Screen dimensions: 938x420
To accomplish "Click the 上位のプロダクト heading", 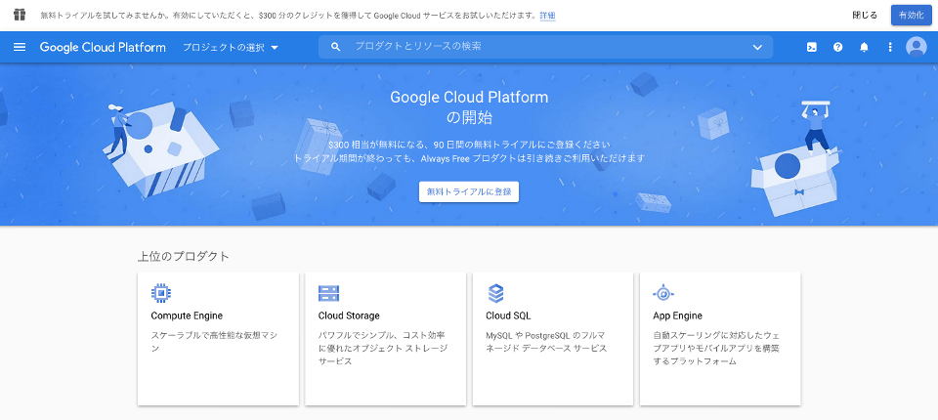I will click(x=184, y=256).
